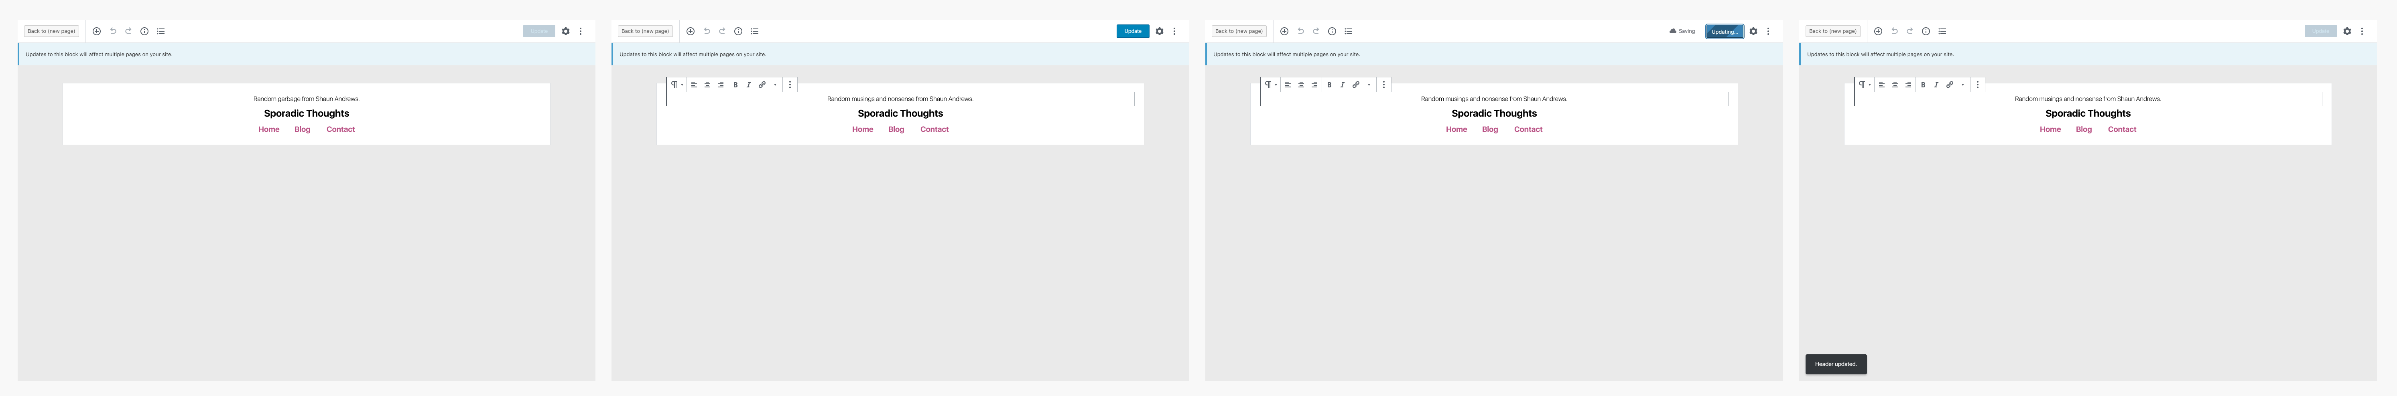Align text center in third panel
The height and width of the screenshot is (396, 2397).
tap(1301, 85)
